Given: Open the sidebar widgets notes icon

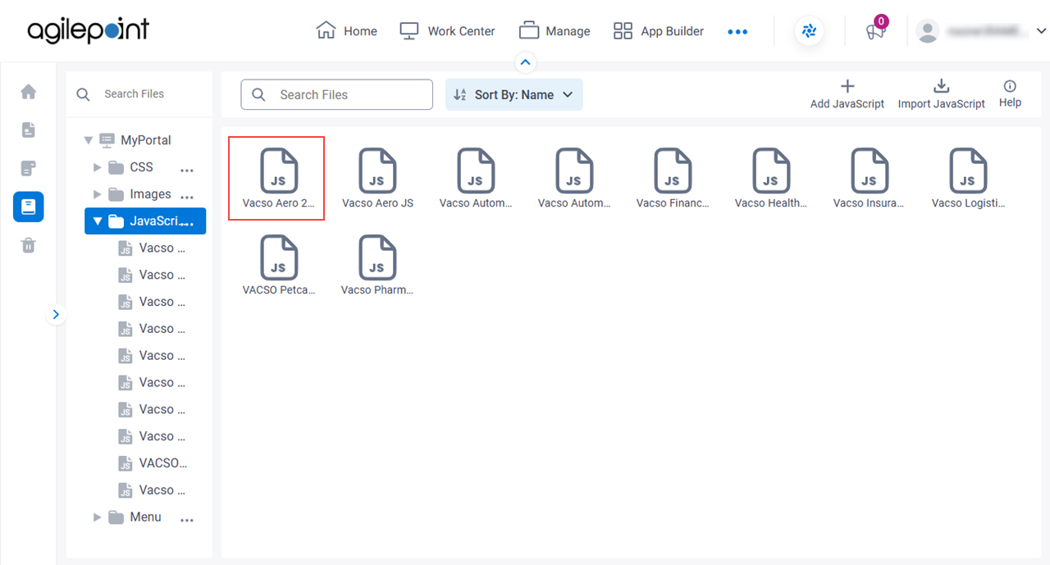Looking at the screenshot, I should coord(29,168).
